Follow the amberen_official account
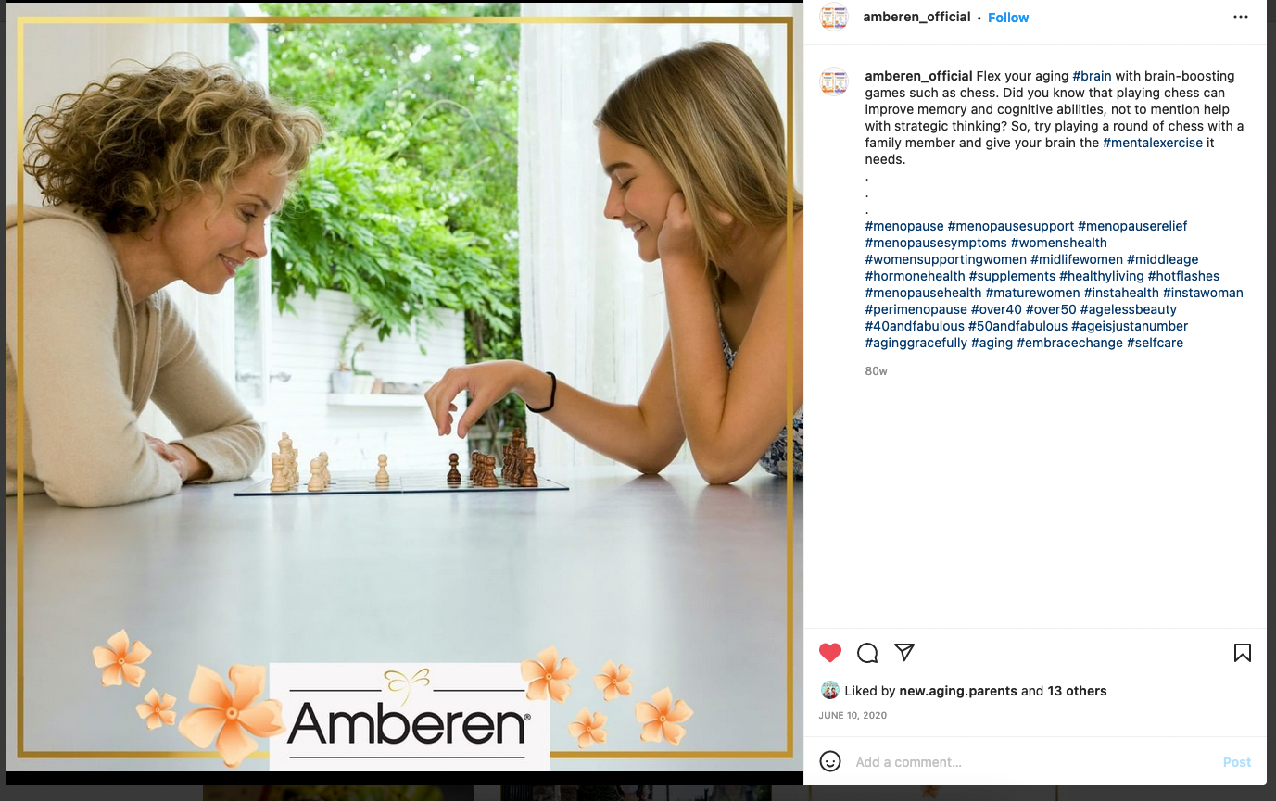Viewport: 1276px width, 801px height. click(1008, 18)
